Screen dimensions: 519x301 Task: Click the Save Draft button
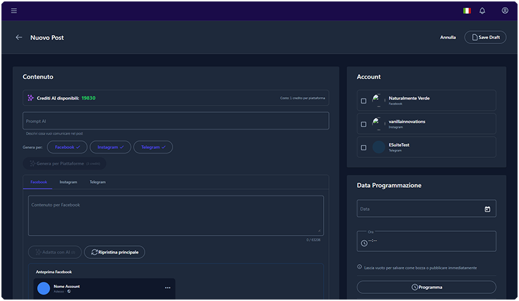[485, 38]
